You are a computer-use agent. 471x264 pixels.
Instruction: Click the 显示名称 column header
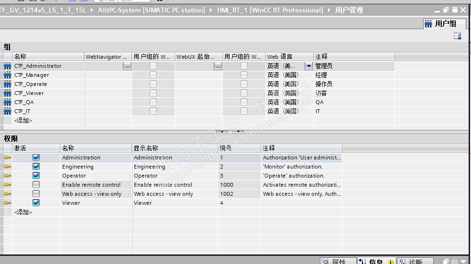coord(175,148)
